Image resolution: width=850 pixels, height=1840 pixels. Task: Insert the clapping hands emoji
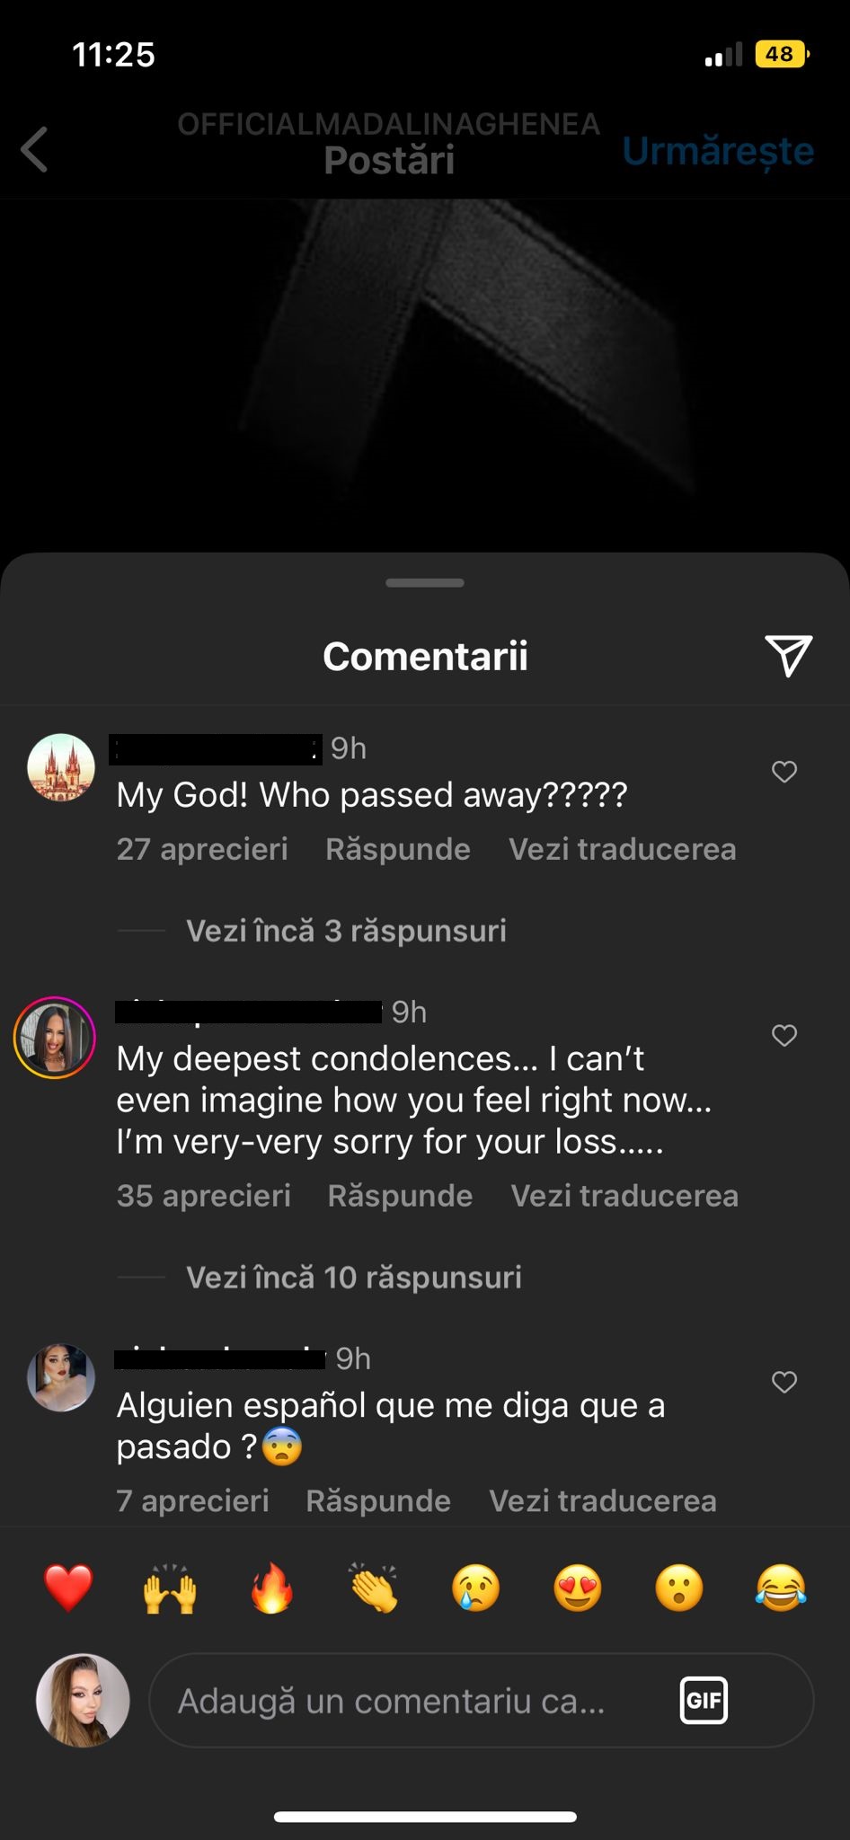[374, 1588]
